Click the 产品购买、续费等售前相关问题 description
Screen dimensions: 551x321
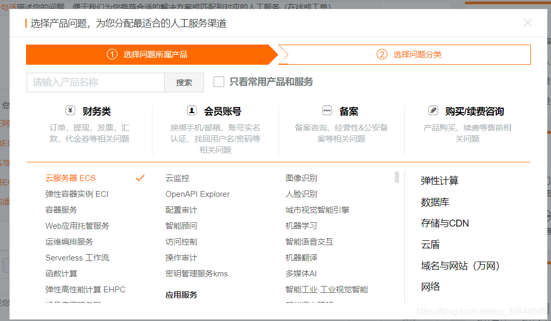468,133
